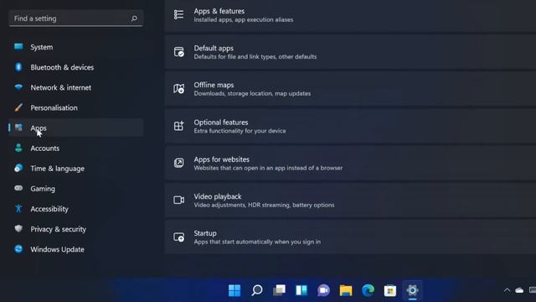Click the Network wifi icon in sidebar
This screenshot has height=302, width=536.
coord(18,87)
